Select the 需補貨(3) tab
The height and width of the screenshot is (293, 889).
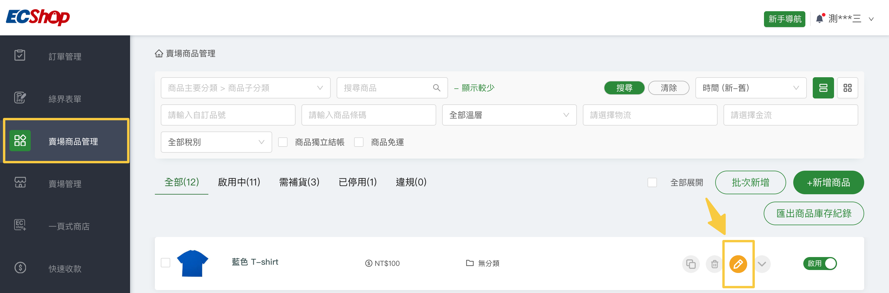coord(299,182)
